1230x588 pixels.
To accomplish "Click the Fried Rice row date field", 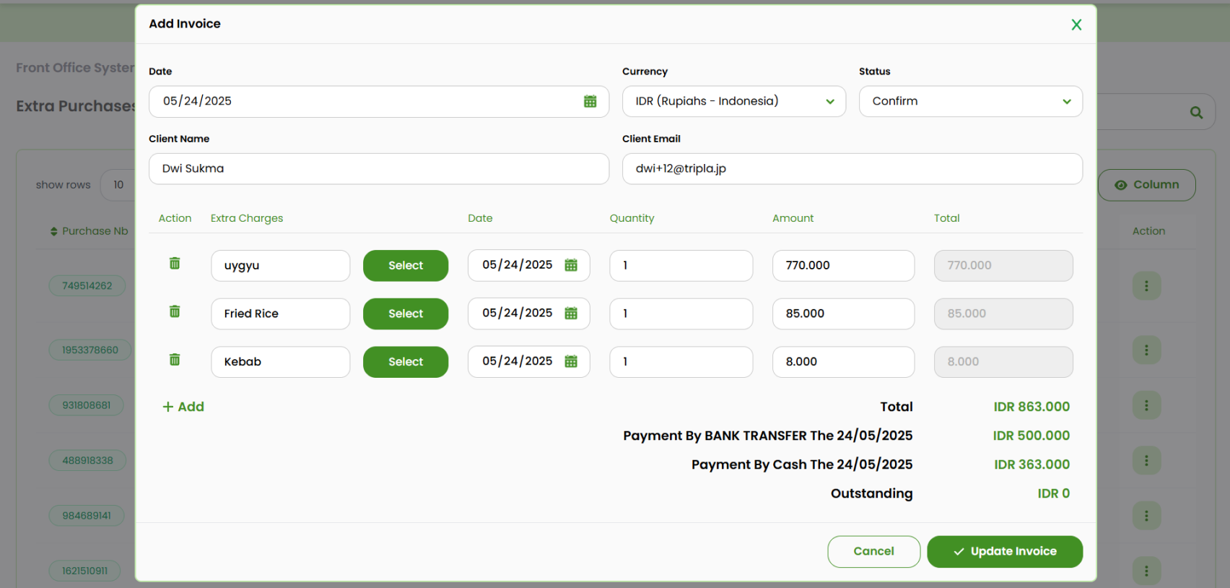I will tap(528, 314).
